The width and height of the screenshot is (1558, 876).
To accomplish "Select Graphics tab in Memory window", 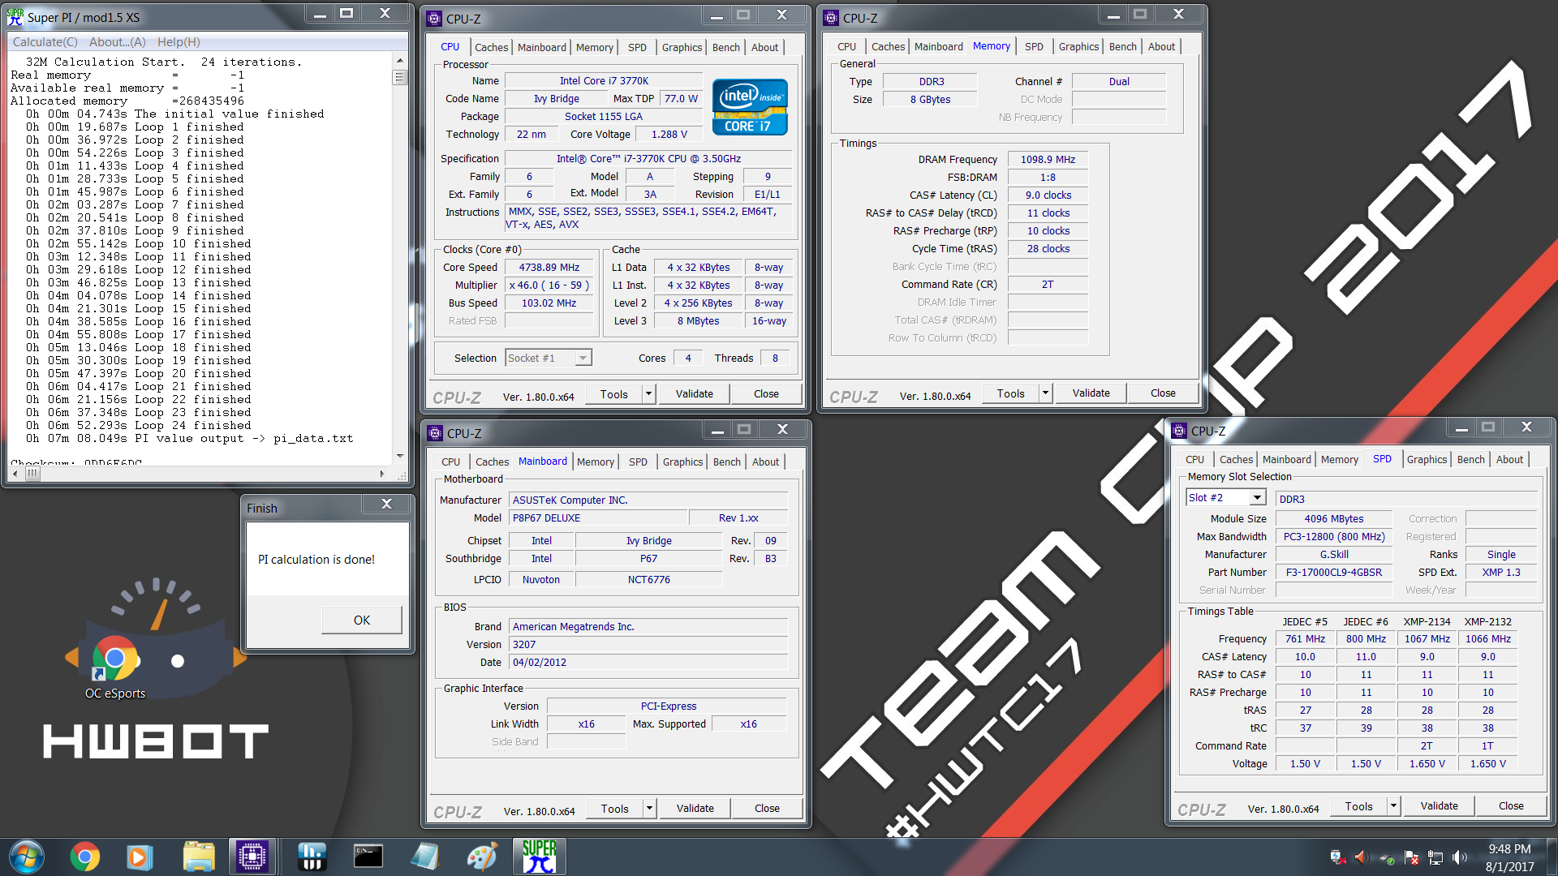I will [x=1078, y=46].
